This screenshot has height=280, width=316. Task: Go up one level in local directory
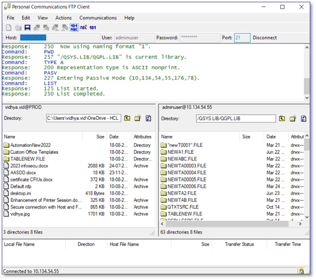[x=127, y=118]
